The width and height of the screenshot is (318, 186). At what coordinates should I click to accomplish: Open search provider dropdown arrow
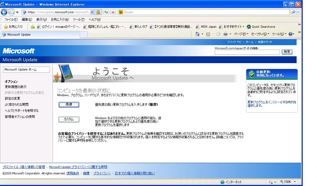click(298, 12)
